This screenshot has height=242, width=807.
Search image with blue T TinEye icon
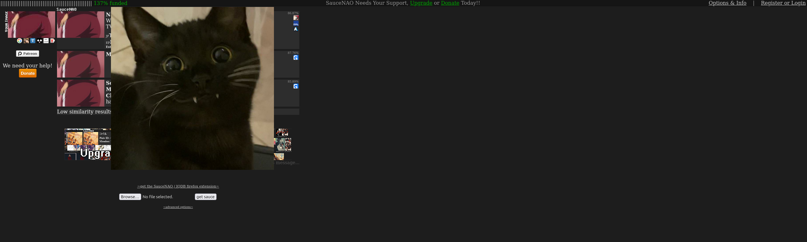[33, 41]
